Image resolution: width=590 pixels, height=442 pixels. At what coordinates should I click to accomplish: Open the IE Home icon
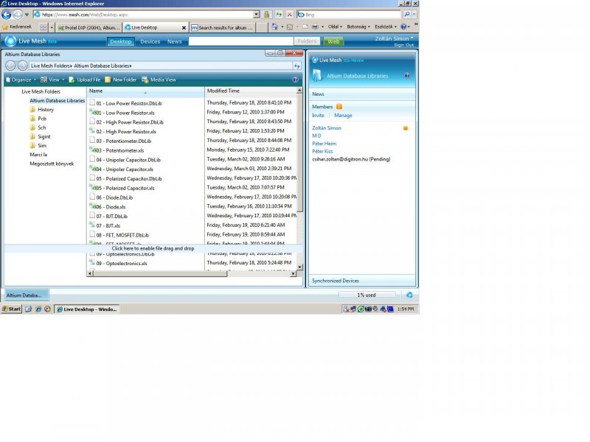point(274,27)
